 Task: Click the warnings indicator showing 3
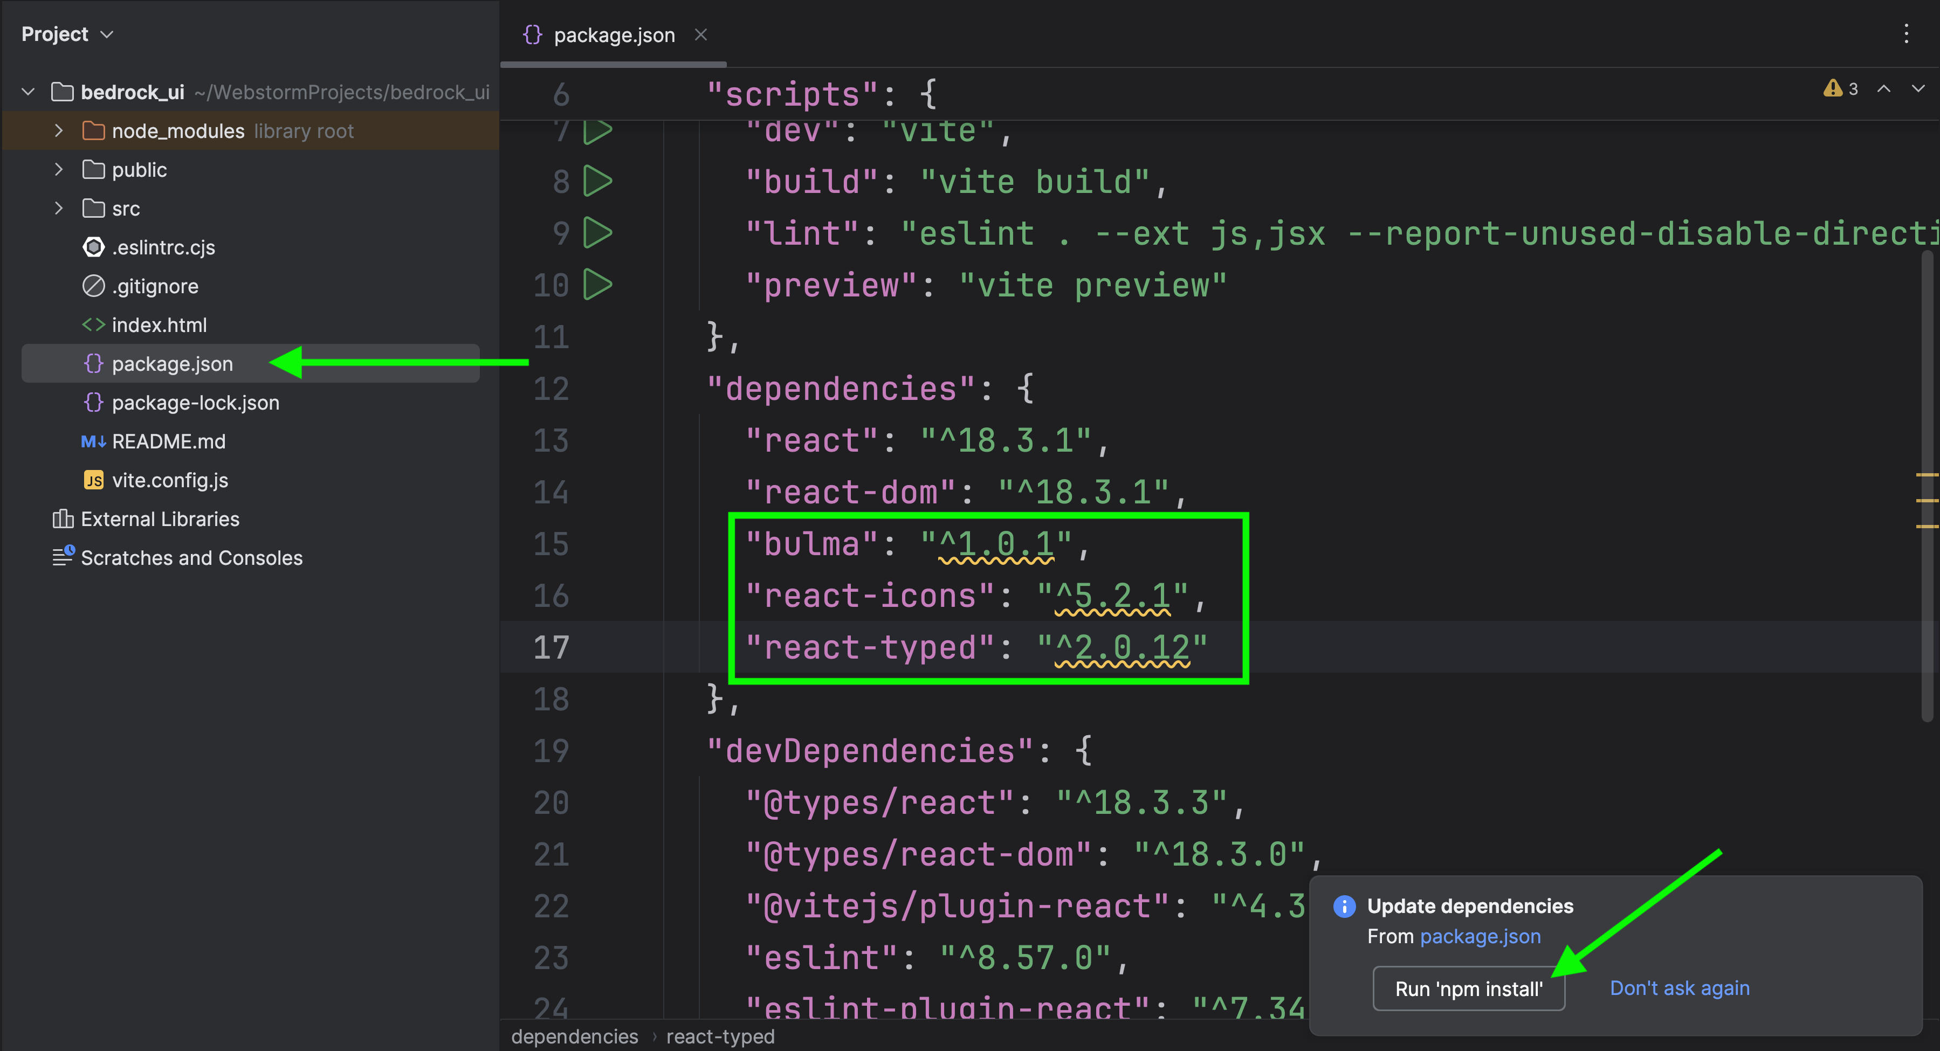1841,89
